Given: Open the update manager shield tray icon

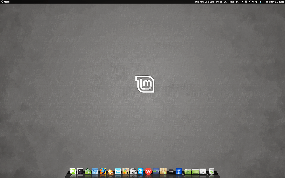Looking at the screenshot, I should tap(256, 2).
